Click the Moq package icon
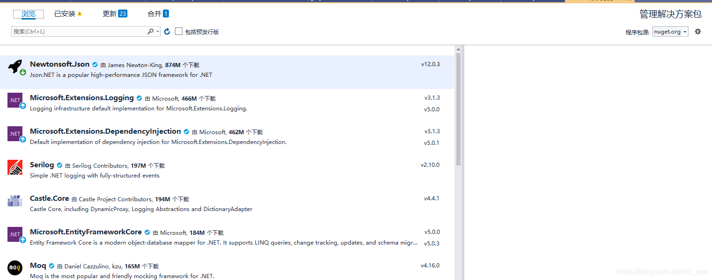 (x=15, y=268)
